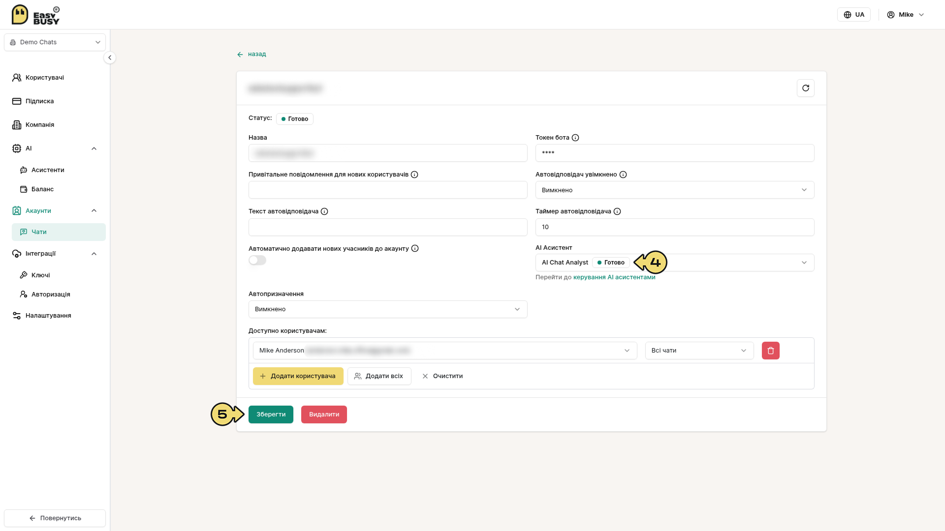
Task: Open Чати in the sidebar
Action: point(59,232)
